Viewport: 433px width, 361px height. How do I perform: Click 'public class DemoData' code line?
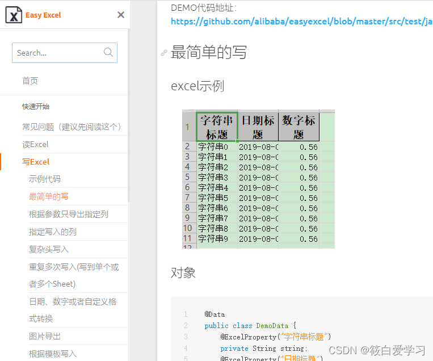click(x=250, y=326)
